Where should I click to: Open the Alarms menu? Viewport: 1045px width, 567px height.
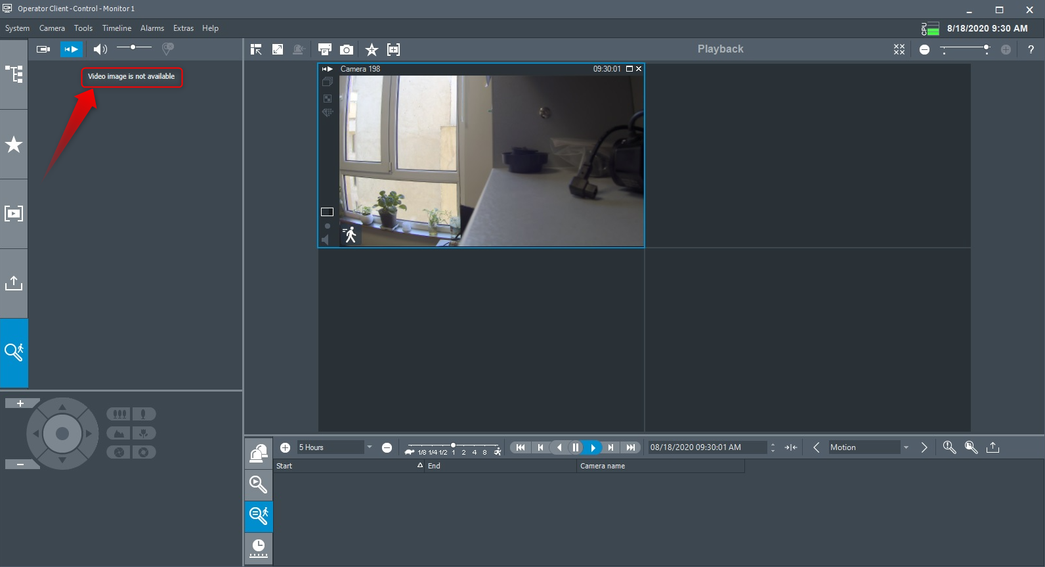[152, 28]
